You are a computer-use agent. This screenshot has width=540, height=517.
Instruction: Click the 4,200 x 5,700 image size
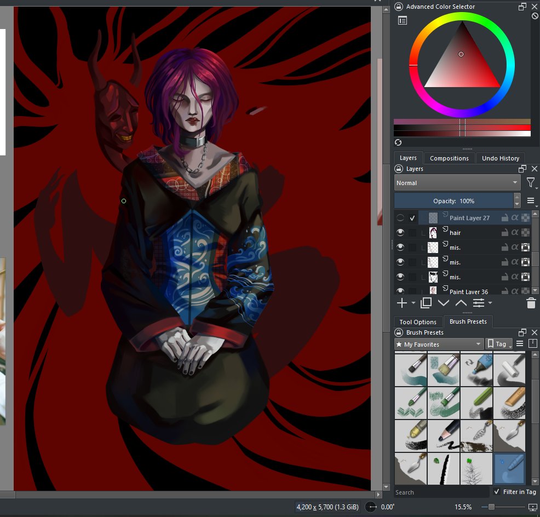coord(328,507)
